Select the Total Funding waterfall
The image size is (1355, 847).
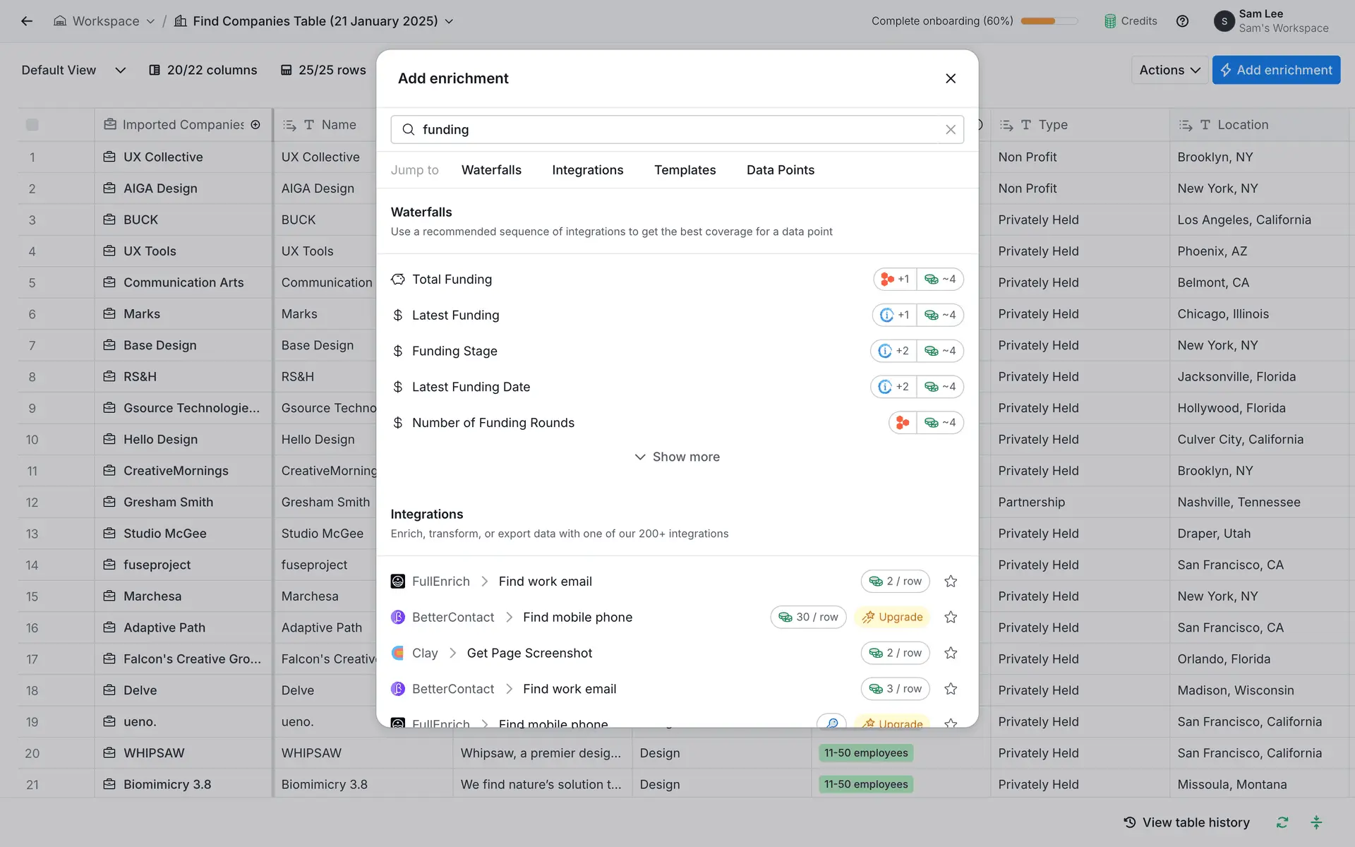click(452, 280)
